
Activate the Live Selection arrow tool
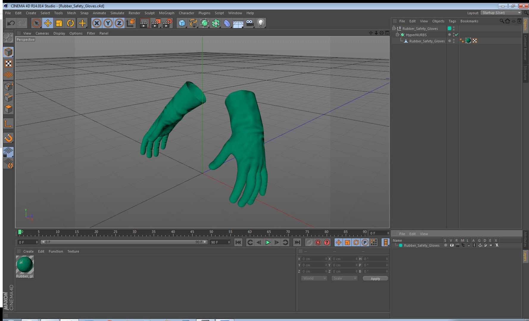(x=36, y=23)
